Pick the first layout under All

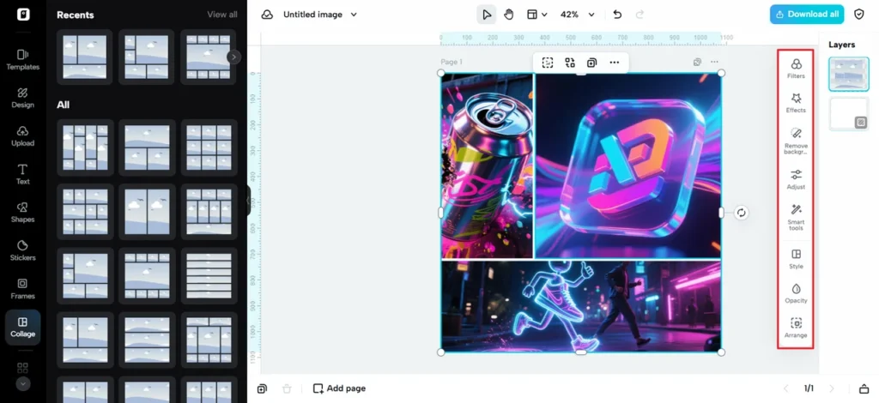85,147
